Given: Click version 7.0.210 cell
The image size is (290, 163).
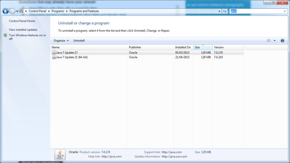Looking at the screenshot, I should coord(218,57).
